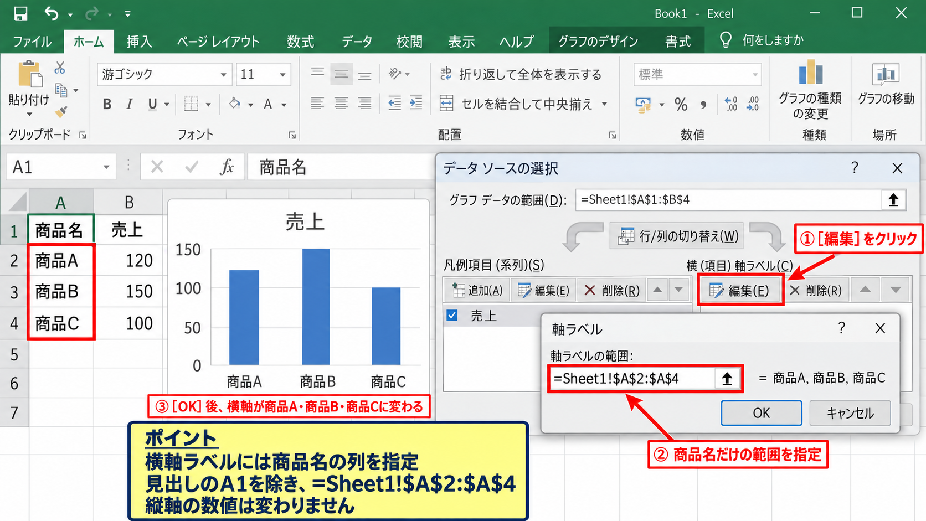This screenshot has width=926, height=521.
Task: Open the ファイル tab
Action: click(32, 42)
